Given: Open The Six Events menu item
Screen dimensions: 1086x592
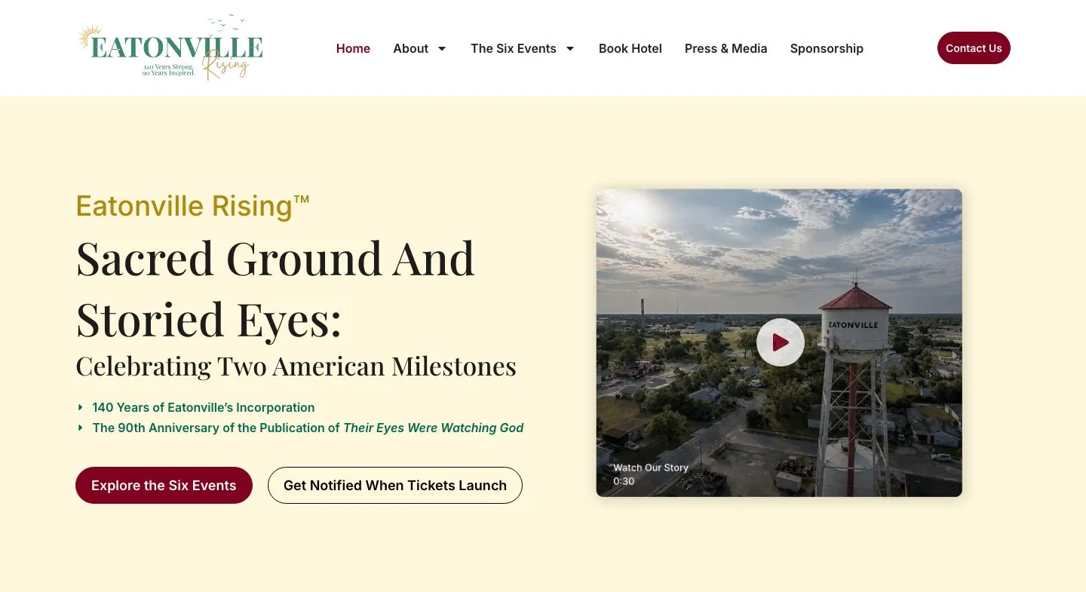Looking at the screenshot, I should pos(514,48).
